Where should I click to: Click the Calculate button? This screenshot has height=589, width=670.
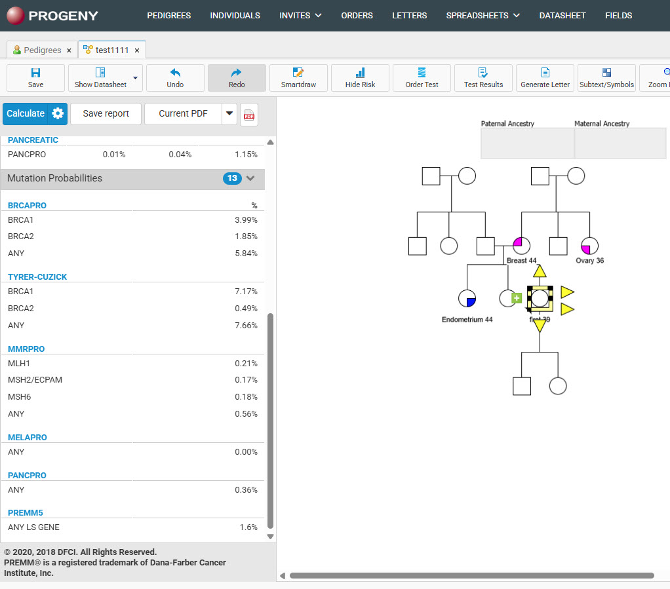(26, 113)
